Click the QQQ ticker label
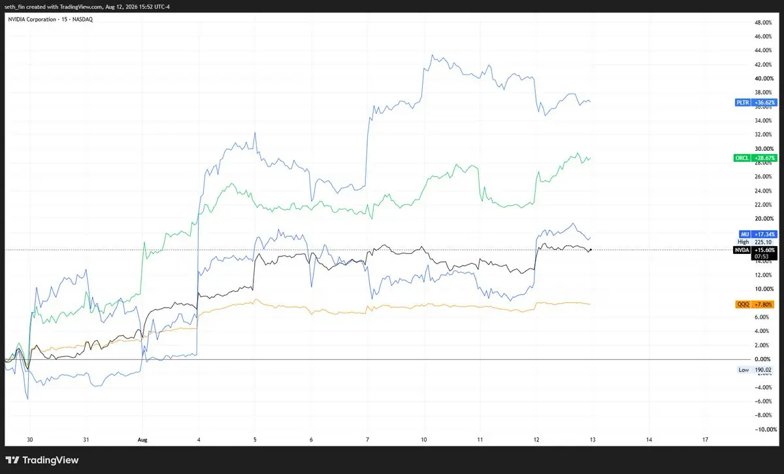Screen dimensions: 784x474 (x=743, y=304)
